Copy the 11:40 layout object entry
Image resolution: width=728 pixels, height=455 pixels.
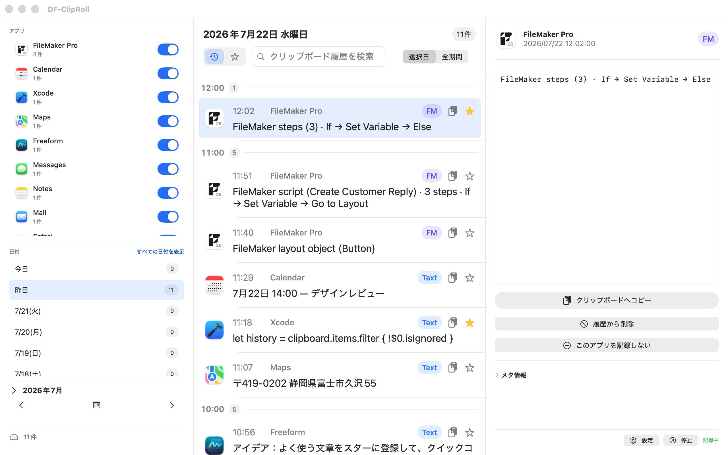pos(452,233)
